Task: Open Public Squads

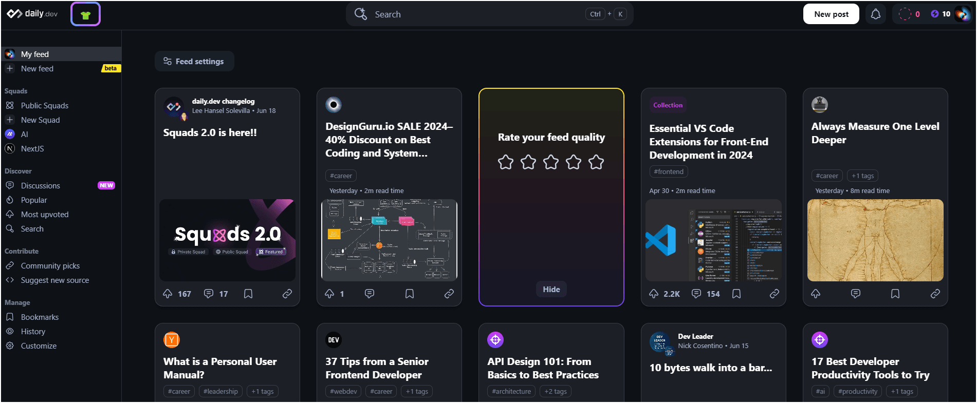Action: pos(61,105)
